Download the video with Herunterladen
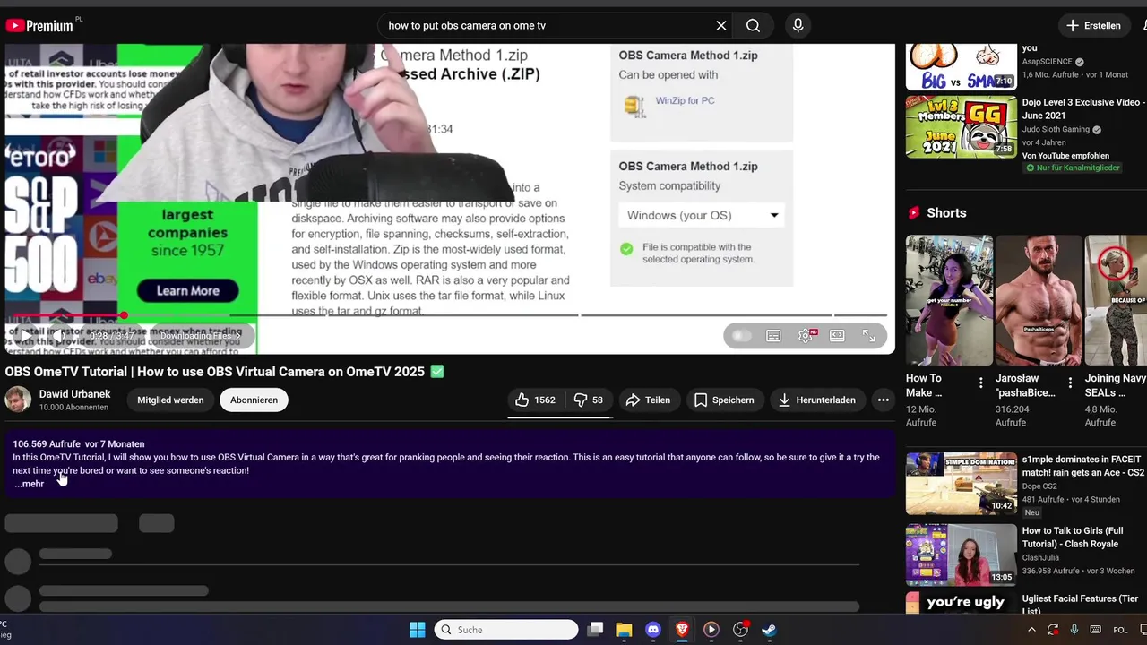 tap(816, 400)
